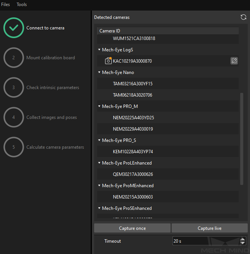Select camera KAC10219A3000870
The width and height of the screenshot is (250, 254).
168,61
